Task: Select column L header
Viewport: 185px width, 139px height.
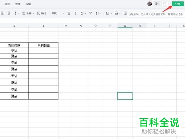Action: tap(44, 26)
